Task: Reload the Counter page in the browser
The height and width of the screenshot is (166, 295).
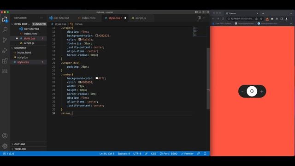Action: coord(223,18)
